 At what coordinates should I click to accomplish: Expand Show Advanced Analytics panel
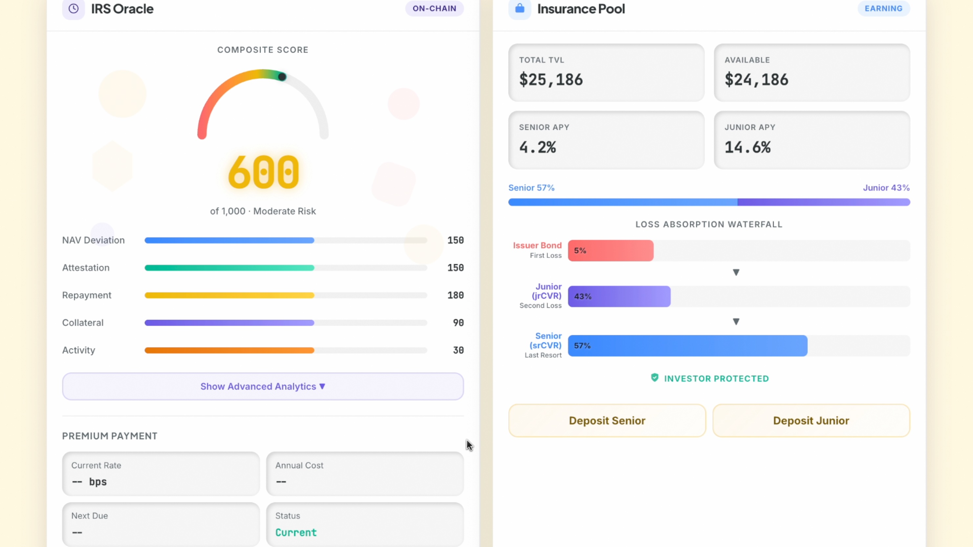coord(263,386)
